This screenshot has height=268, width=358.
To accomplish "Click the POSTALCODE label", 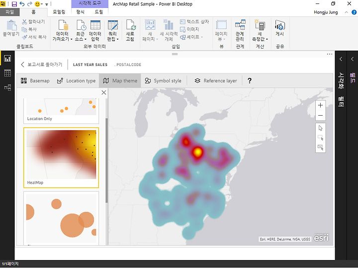I will pos(129,65).
